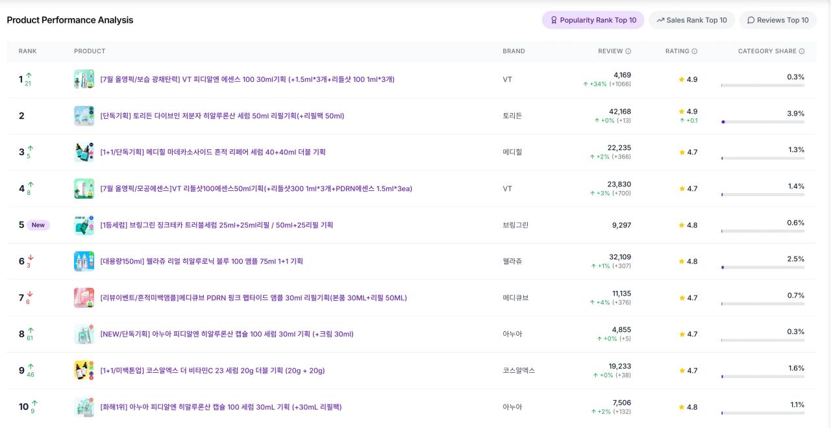Open product link [1+1/단독기획] 메디힐 마데카소사이드 세럼
The width and height of the screenshot is (831, 428).
(x=213, y=152)
